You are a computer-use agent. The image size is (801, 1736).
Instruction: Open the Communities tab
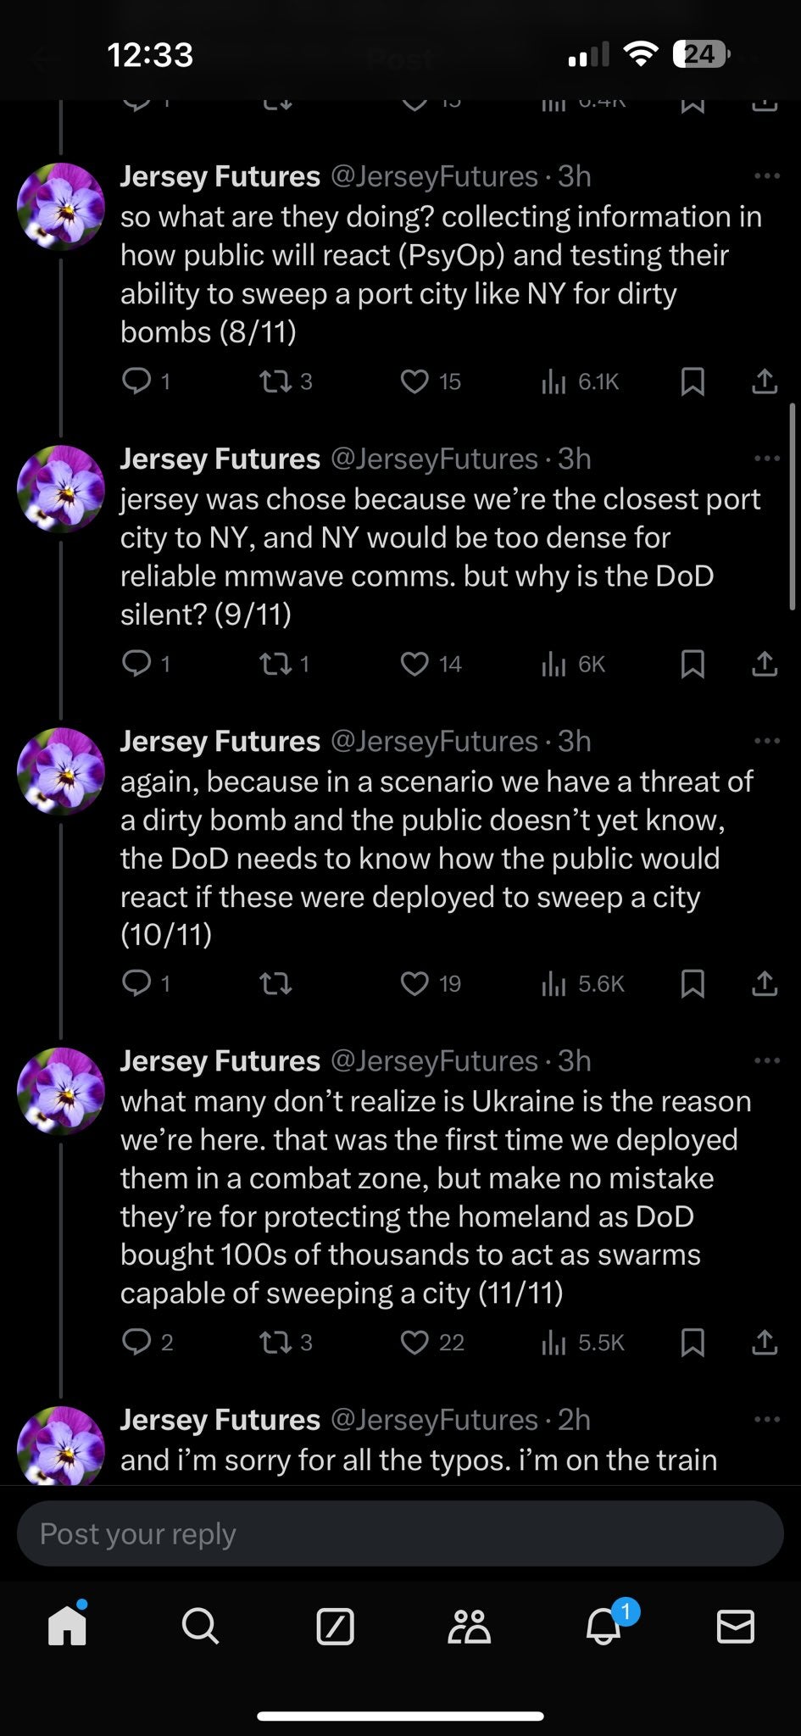tap(469, 1627)
